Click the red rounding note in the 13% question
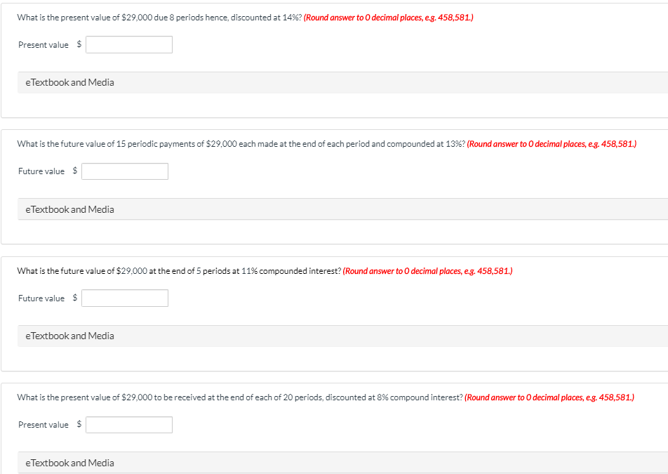The height and width of the screenshot is (474, 668). tap(552, 144)
